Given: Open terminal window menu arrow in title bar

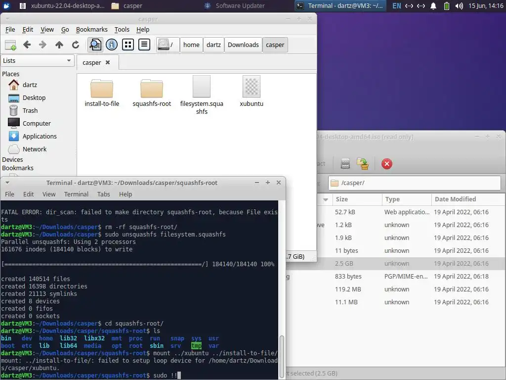Looking at the screenshot, I should [7, 183].
